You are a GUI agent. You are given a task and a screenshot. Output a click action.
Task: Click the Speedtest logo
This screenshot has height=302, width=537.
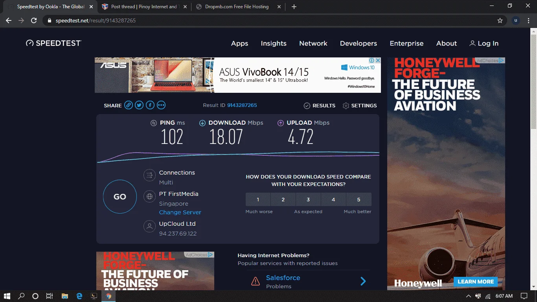tap(53, 43)
